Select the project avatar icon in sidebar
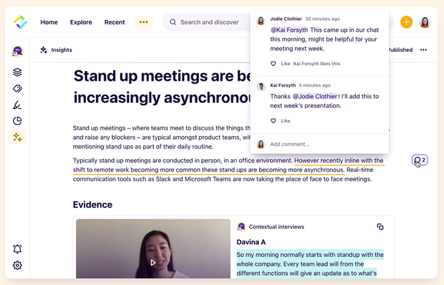The width and height of the screenshot is (444, 285). click(x=17, y=51)
